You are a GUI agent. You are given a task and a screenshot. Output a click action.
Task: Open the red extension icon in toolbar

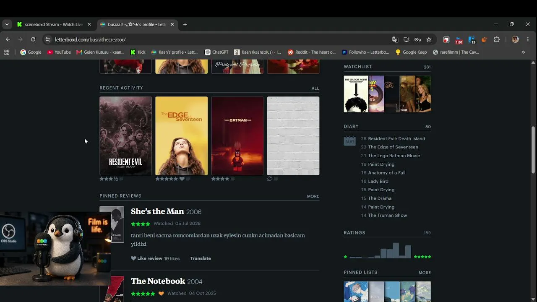click(x=446, y=39)
